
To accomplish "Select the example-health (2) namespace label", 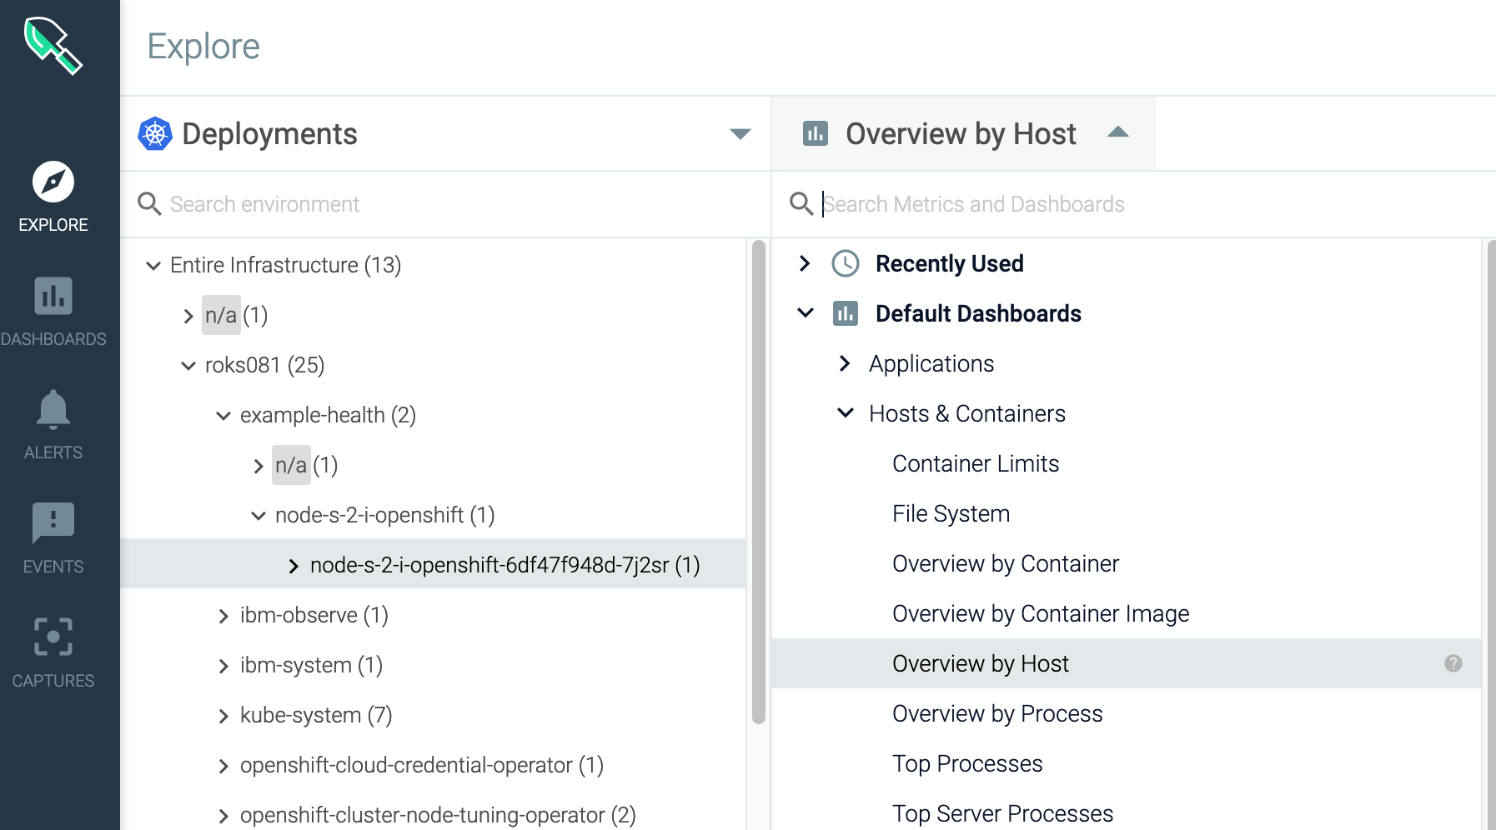I will pos(328,415).
